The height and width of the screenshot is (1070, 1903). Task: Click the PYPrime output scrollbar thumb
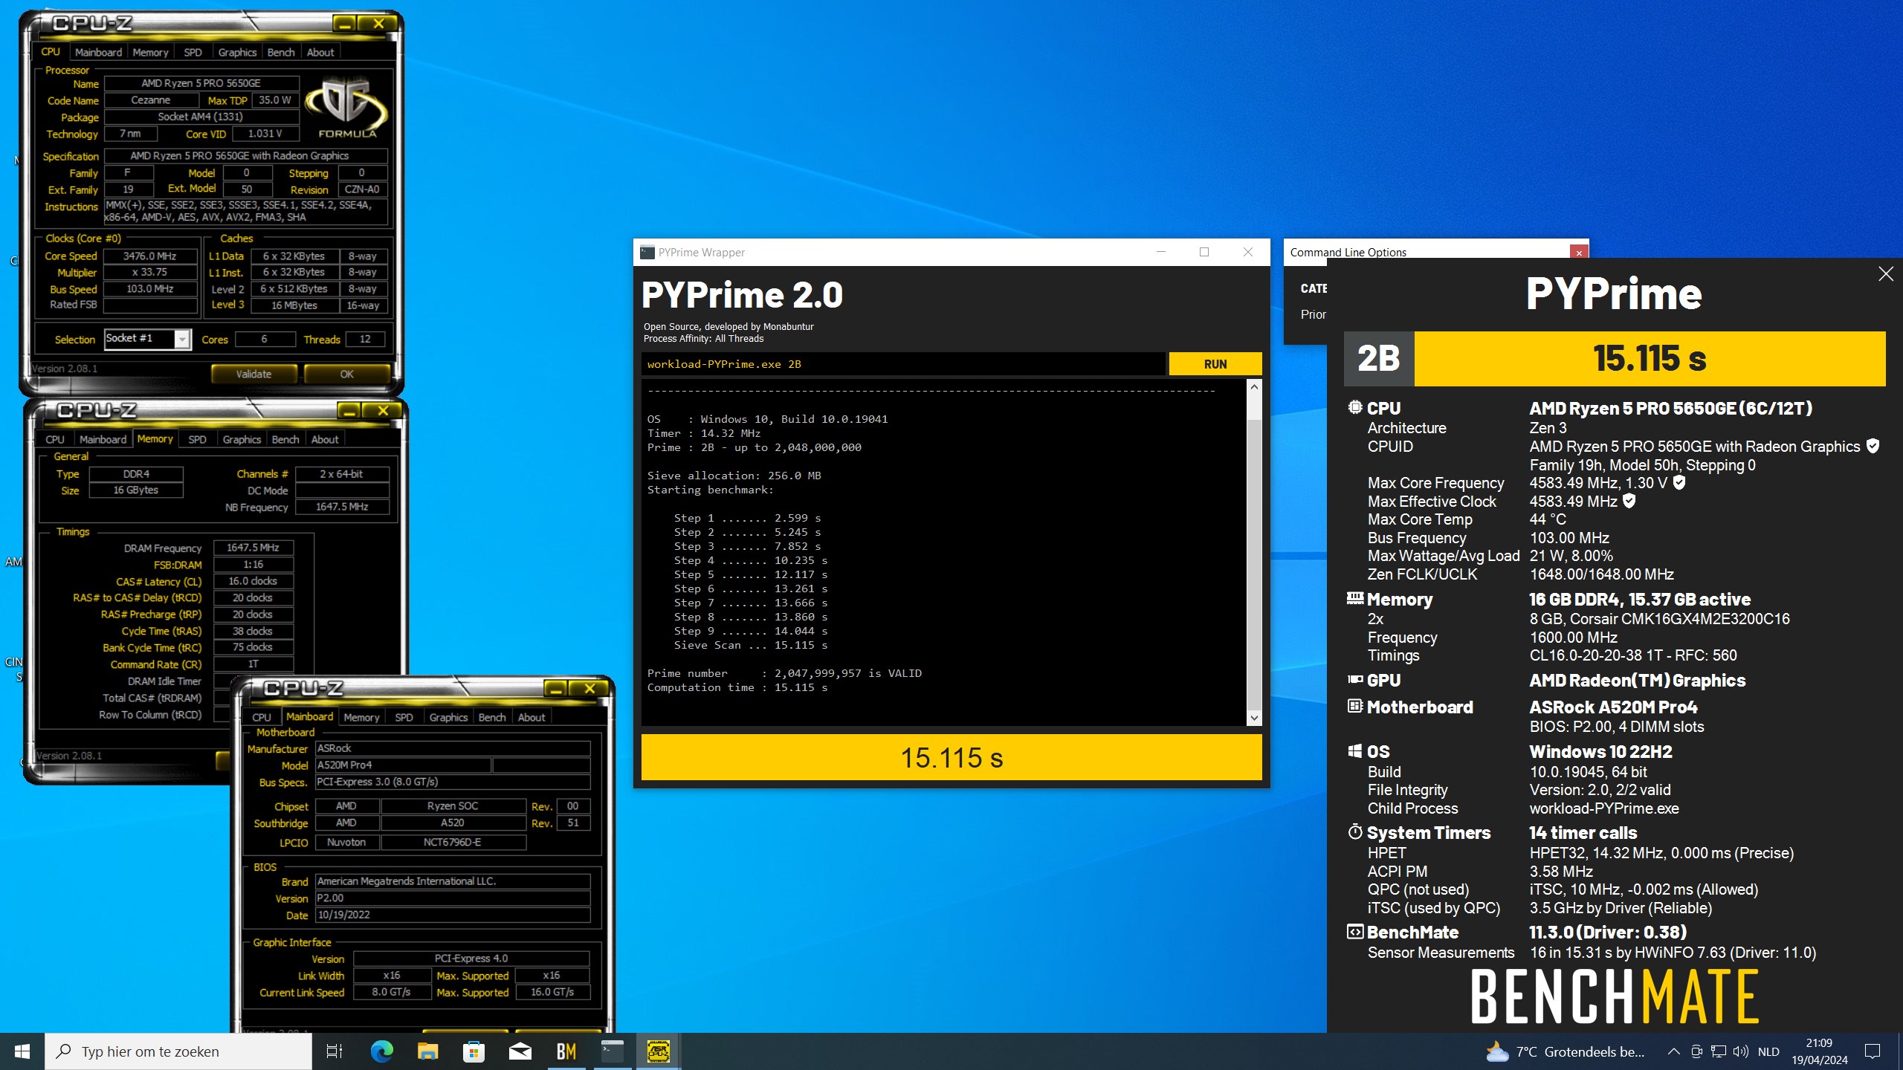coord(1255,565)
